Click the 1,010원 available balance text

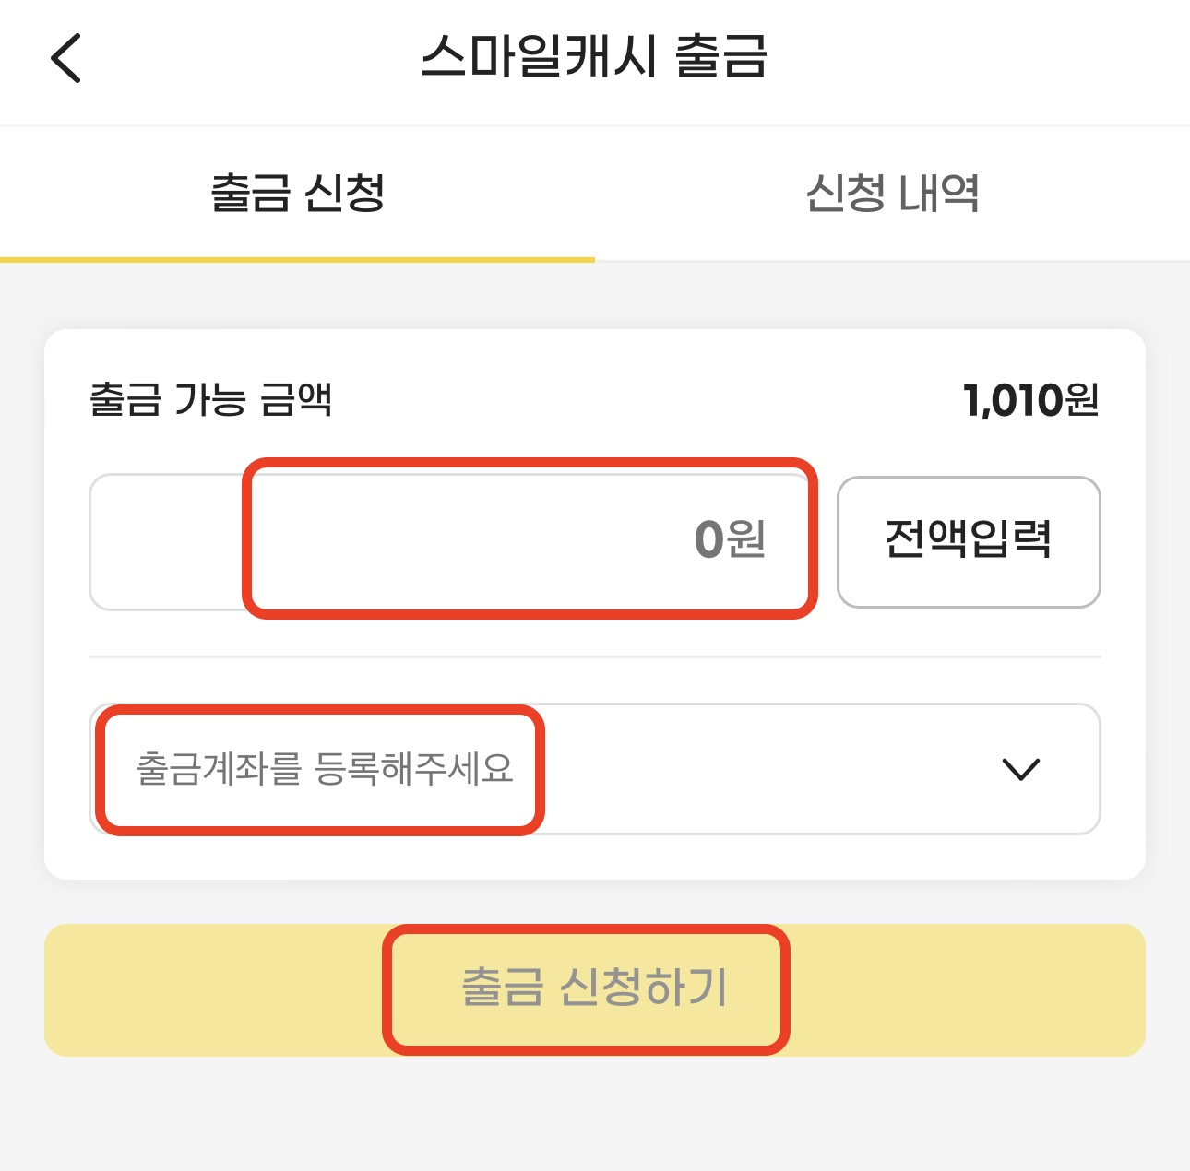click(1030, 399)
